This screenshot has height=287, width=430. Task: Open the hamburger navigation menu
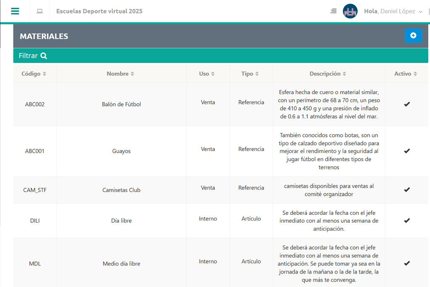(15, 11)
